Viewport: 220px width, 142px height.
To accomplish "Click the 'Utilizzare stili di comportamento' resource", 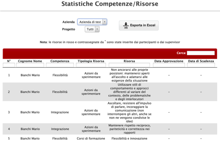I will coord(129,92).
